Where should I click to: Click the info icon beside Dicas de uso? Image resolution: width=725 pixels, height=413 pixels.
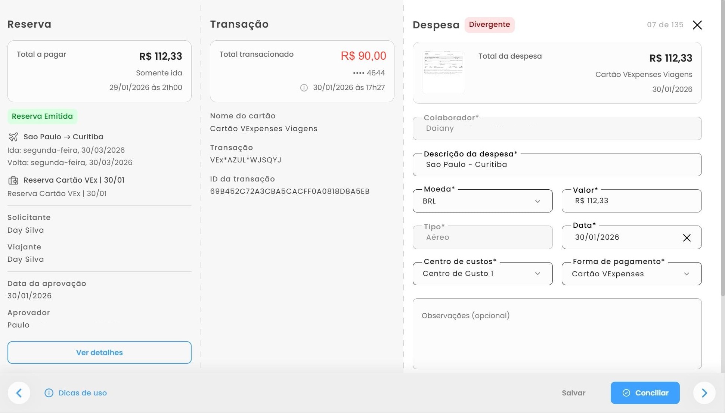point(49,393)
